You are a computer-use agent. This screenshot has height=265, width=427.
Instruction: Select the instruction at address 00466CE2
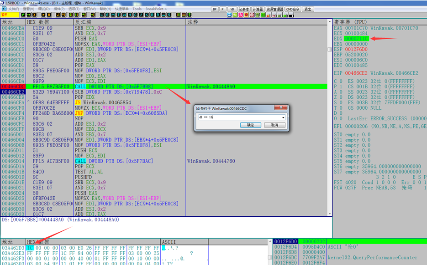pyautogui.click(x=164, y=92)
